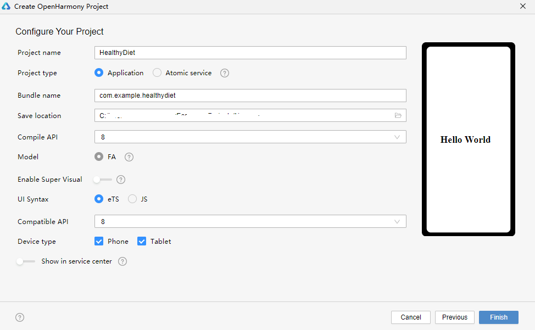Toggle the Enable Super Visual switch
Screen dimensions: 535x330
102,180
